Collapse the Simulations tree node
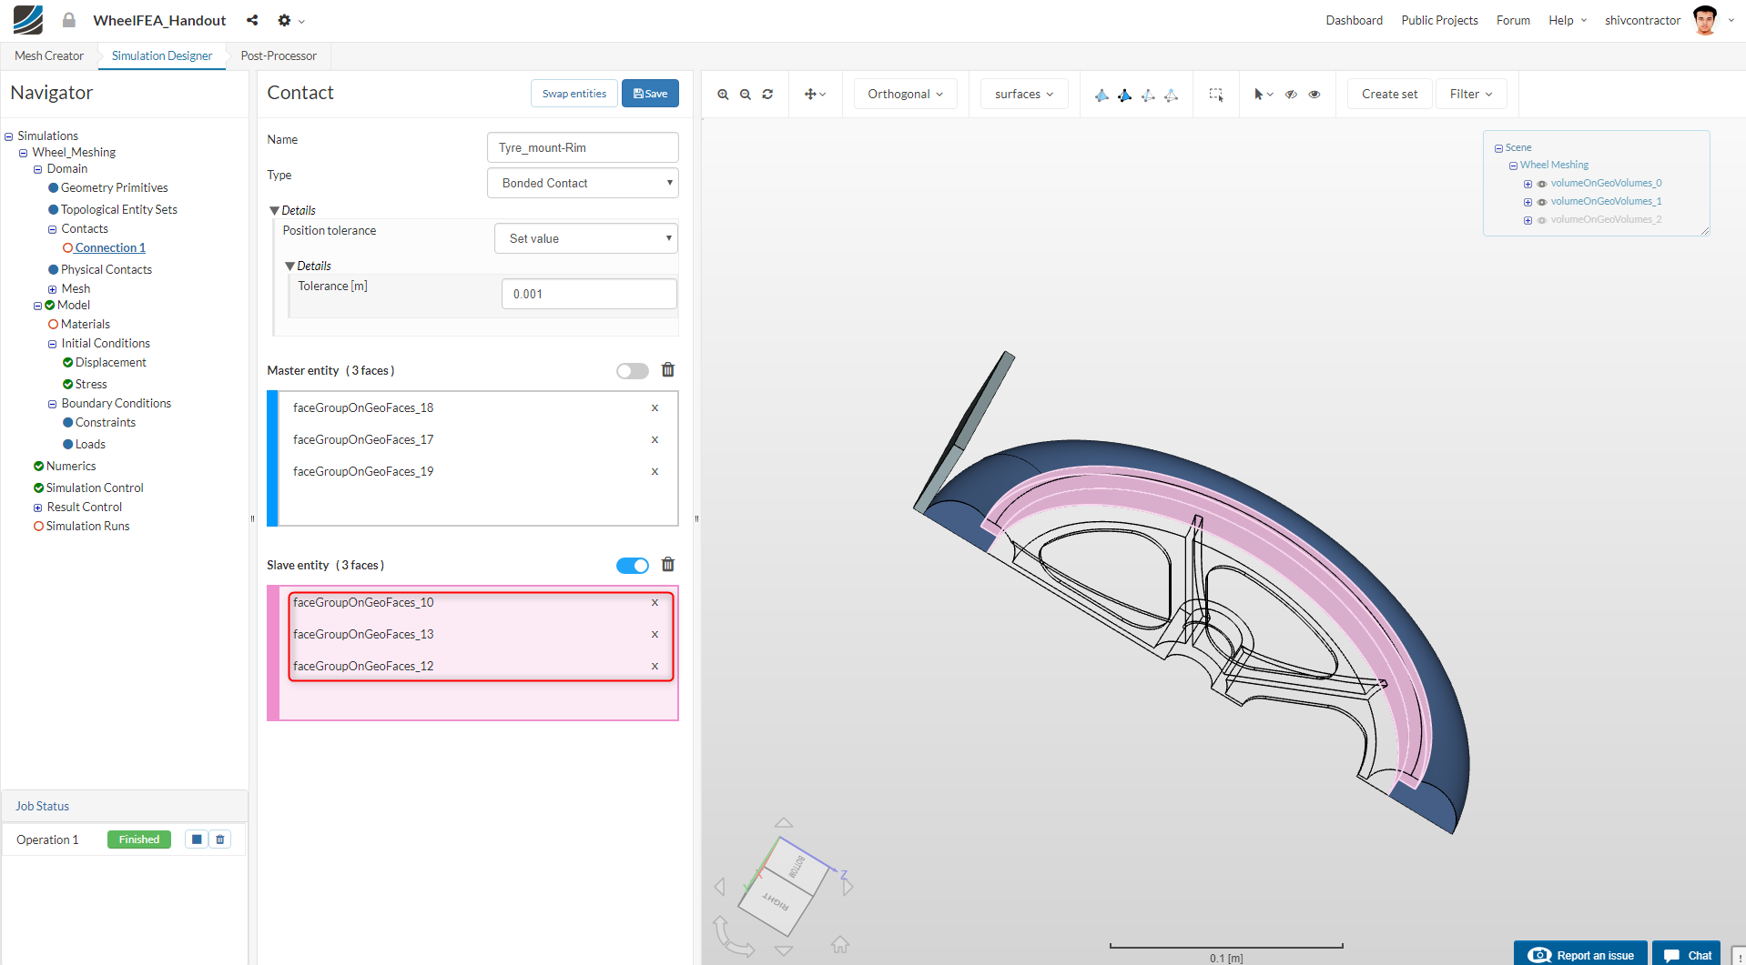Image resolution: width=1746 pixels, height=965 pixels. point(9,136)
